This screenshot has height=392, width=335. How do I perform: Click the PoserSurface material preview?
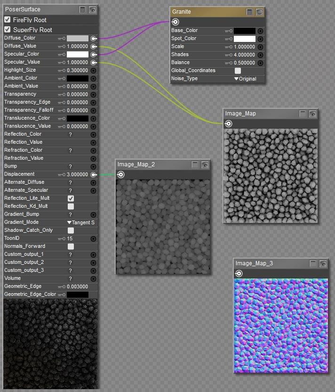[51, 344]
